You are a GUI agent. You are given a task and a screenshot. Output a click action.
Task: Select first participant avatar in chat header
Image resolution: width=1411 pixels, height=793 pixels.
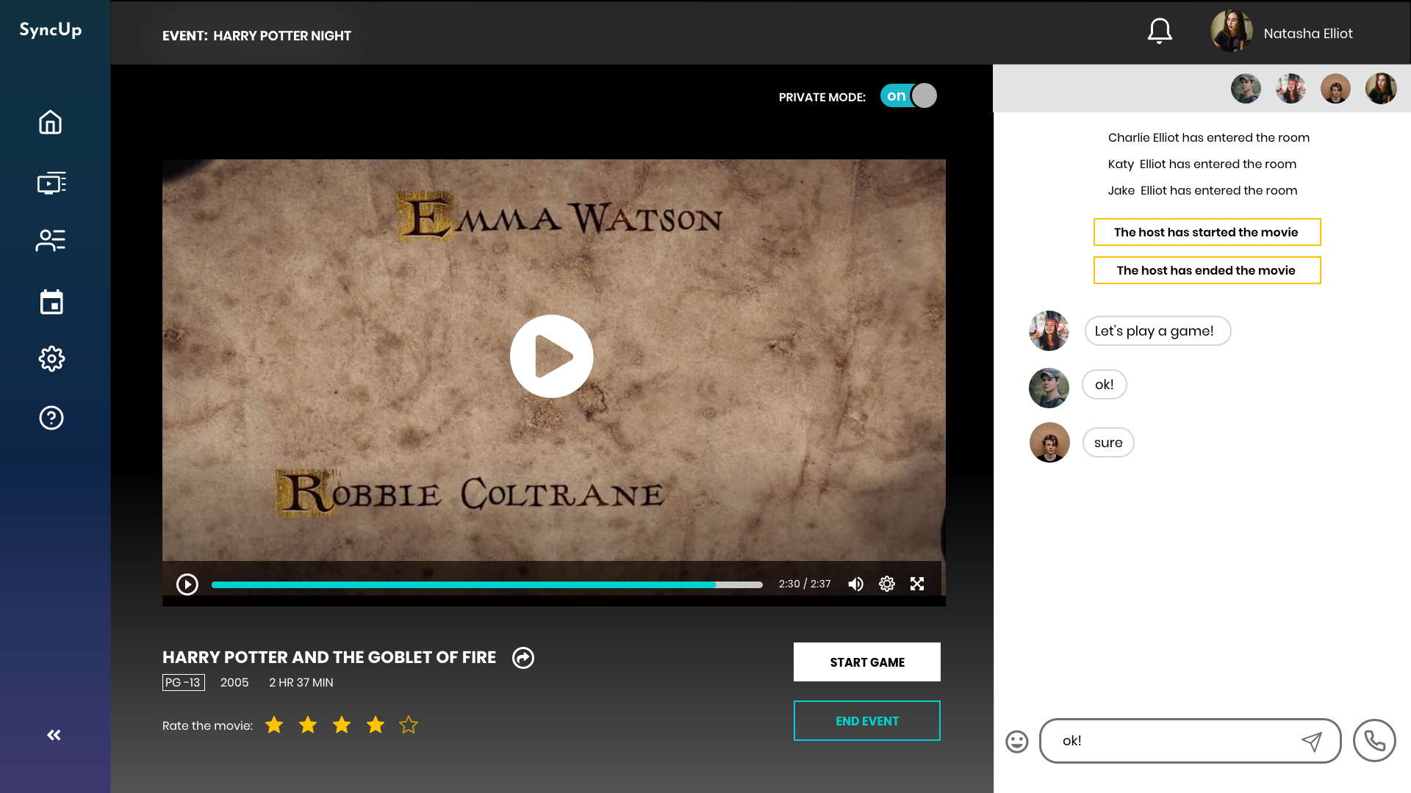click(1246, 89)
